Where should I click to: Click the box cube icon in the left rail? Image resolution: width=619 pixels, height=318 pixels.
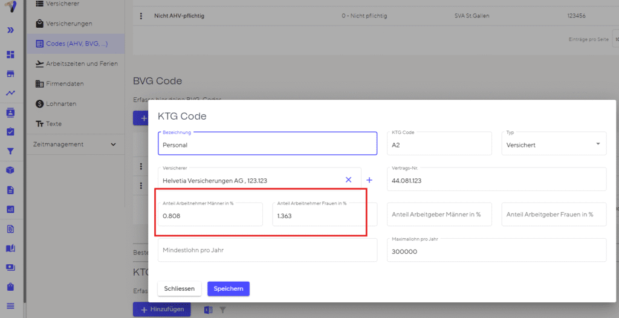pyautogui.click(x=10, y=170)
